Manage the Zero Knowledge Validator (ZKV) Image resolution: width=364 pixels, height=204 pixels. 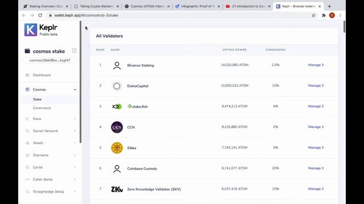(x=316, y=189)
